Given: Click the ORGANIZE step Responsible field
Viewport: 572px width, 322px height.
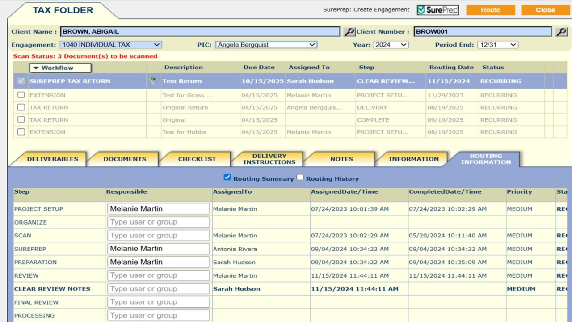Looking at the screenshot, I should pyautogui.click(x=158, y=222).
